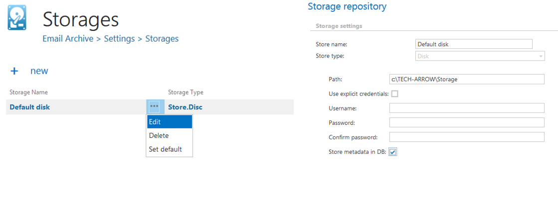Click the "new" storage link
558x201 pixels.
coord(39,71)
